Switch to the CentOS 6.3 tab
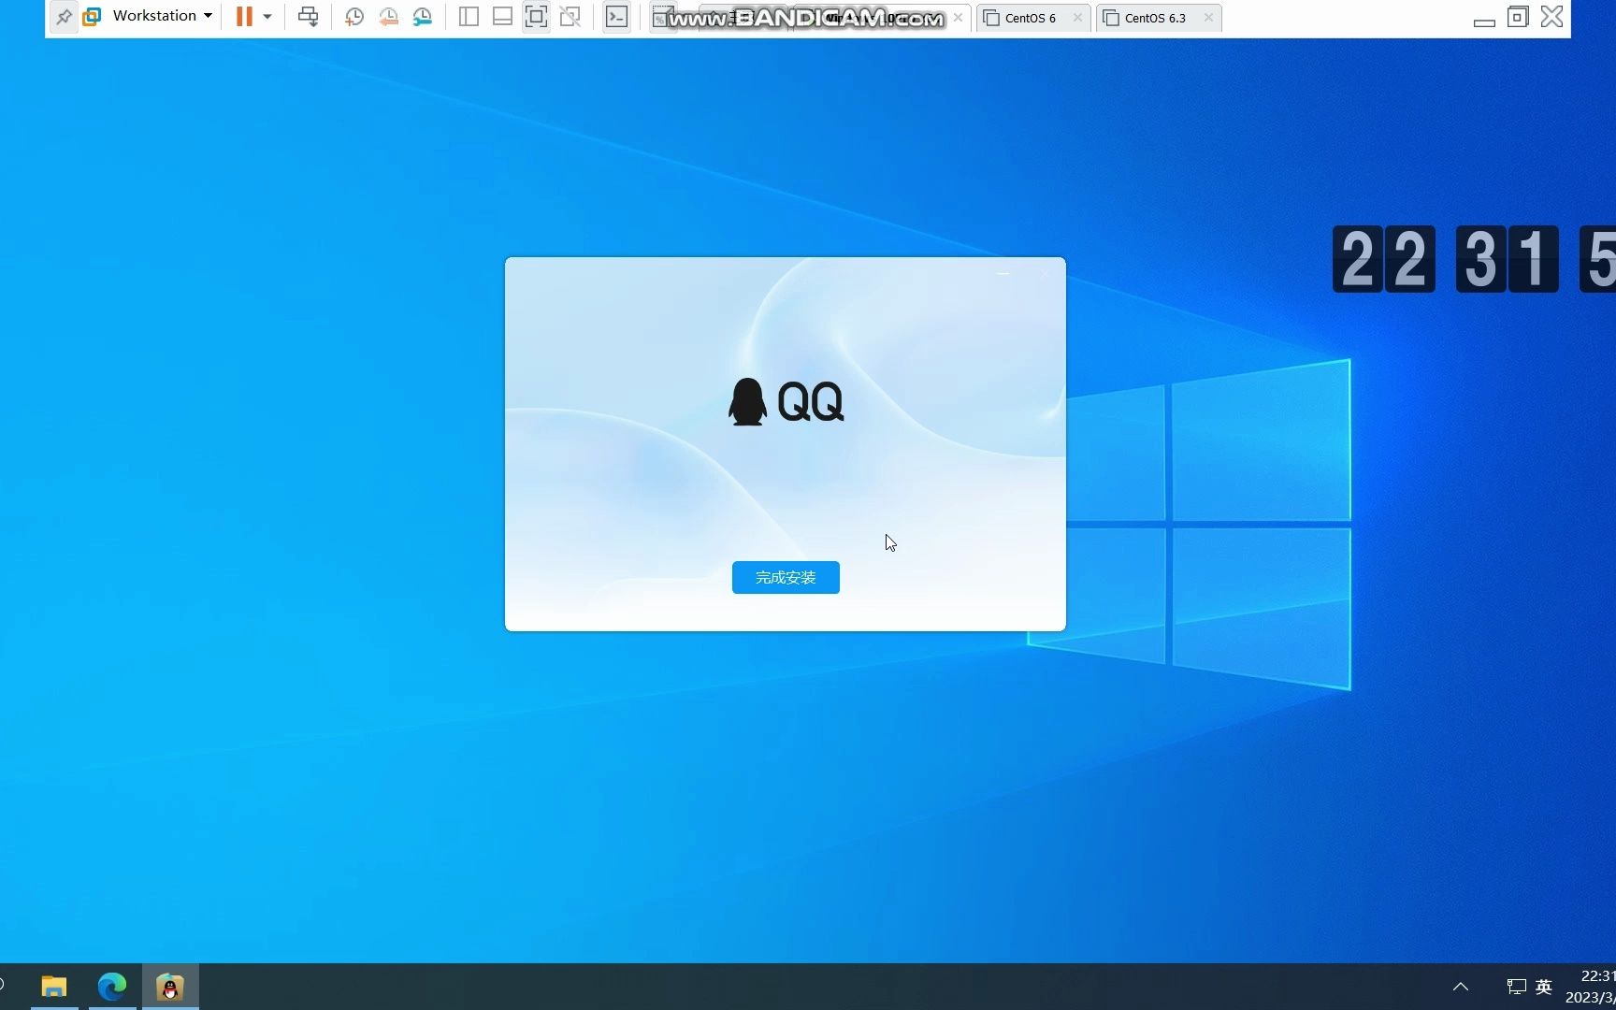 (1154, 17)
